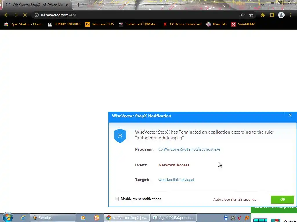The image size is (297, 222).
Task: Click the wisevector.com/en/ address bar
Action: [x=136, y=15]
